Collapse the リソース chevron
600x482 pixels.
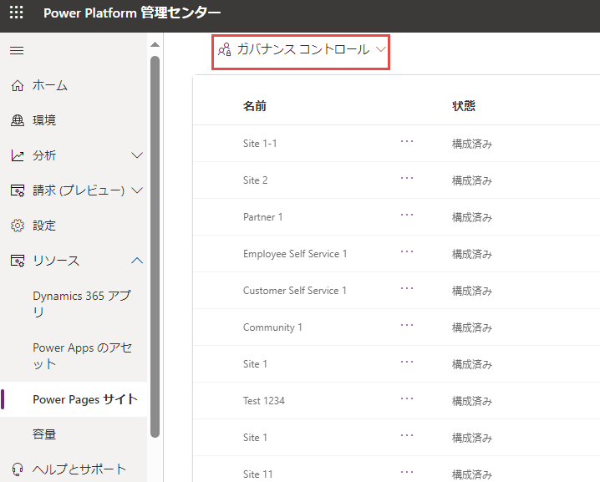137,261
